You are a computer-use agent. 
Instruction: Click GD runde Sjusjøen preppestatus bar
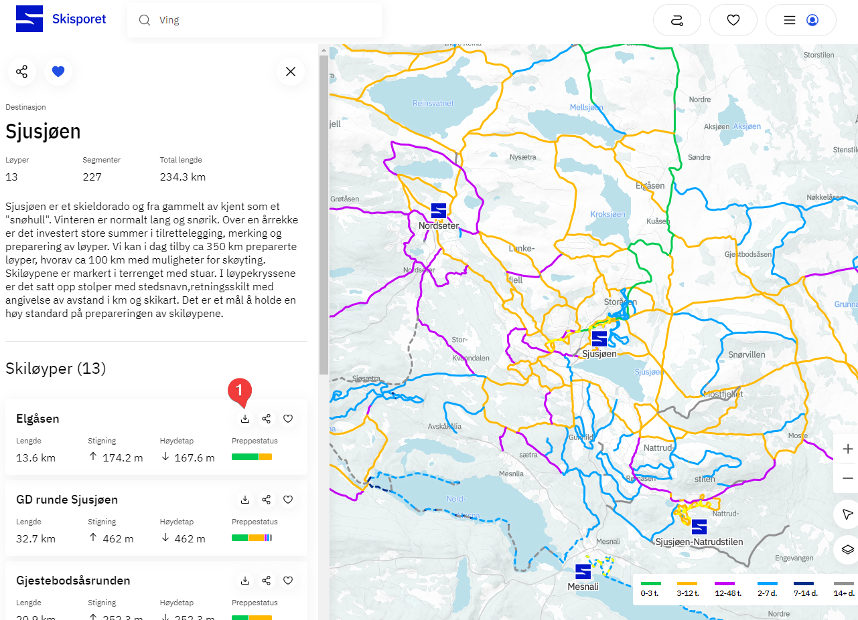point(252,538)
